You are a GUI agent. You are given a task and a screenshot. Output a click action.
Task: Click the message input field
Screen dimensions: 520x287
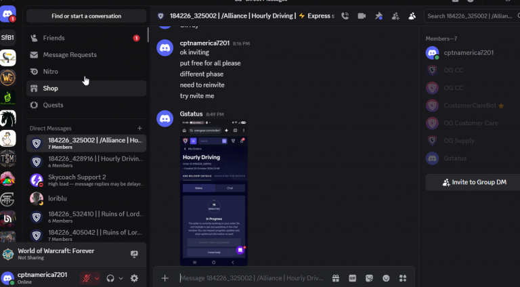click(x=252, y=278)
